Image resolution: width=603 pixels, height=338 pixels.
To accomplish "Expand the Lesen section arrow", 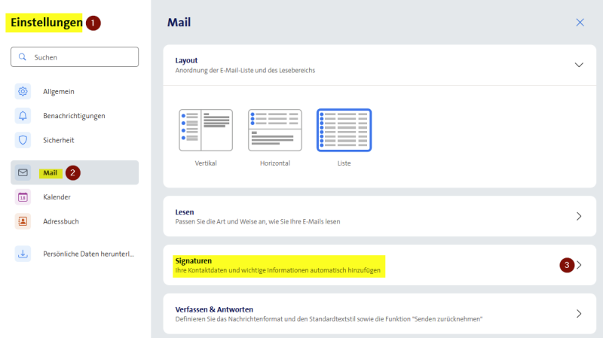I will click(x=579, y=216).
